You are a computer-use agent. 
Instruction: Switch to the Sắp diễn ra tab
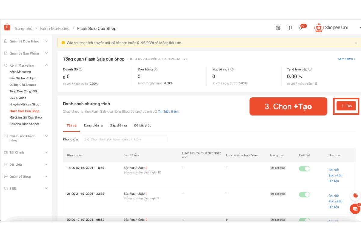[x=118, y=125]
